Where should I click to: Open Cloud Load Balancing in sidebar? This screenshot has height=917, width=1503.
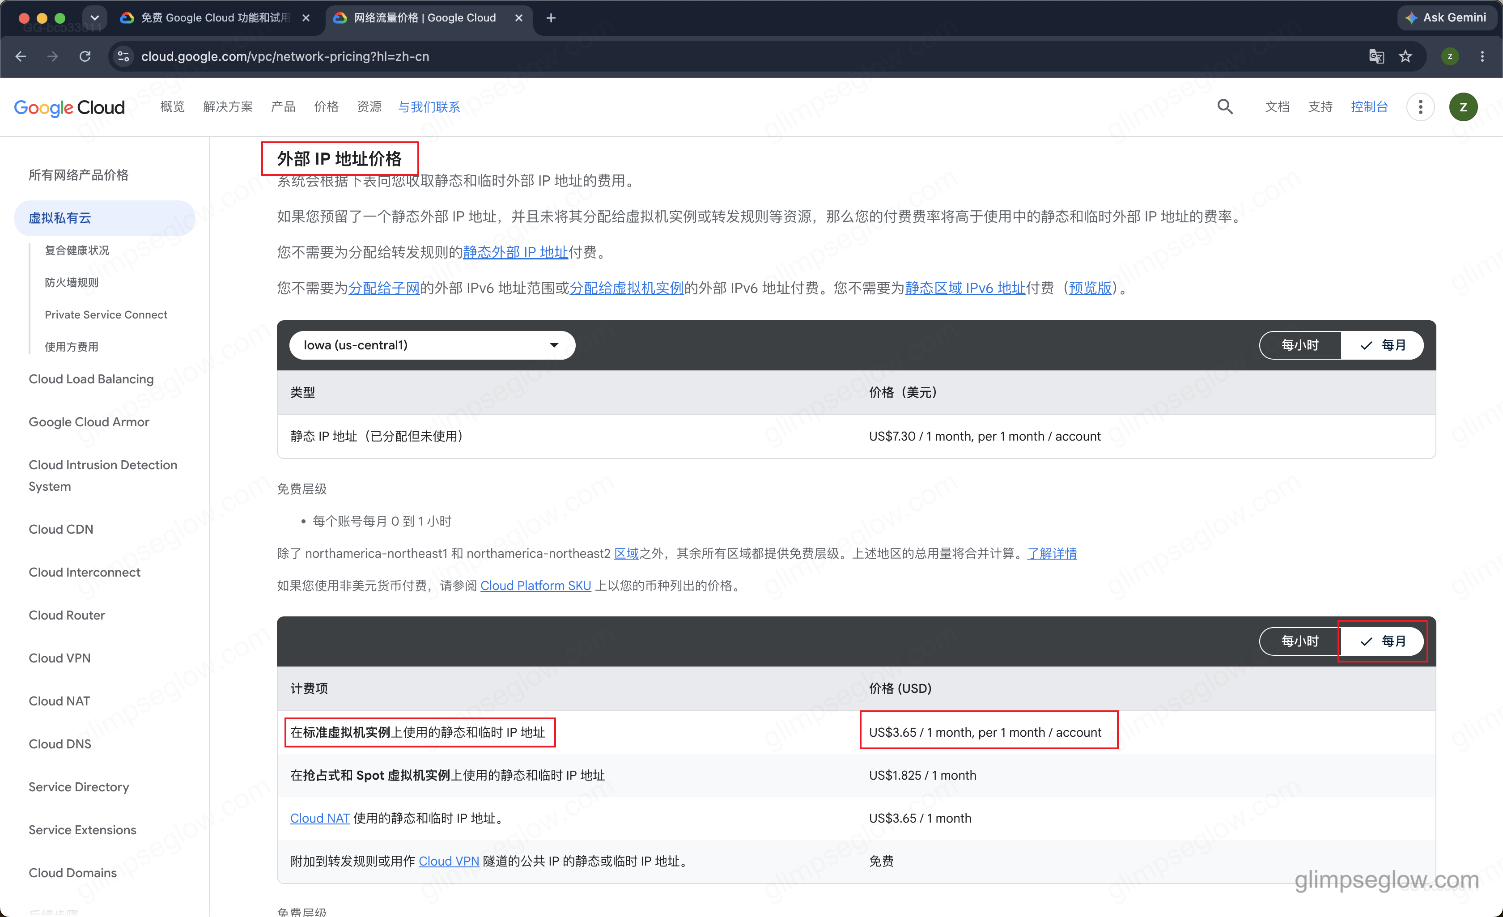click(91, 379)
